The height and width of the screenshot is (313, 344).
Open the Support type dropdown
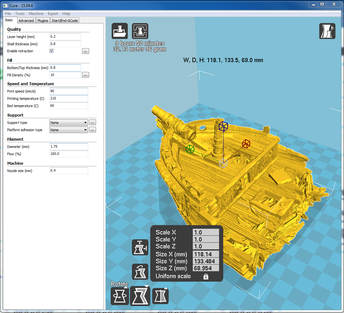pyautogui.click(x=69, y=123)
